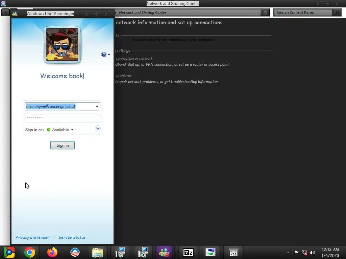Open File Explorer from taskbar
The height and width of the screenshot is (259, 346).
point(98,252)
